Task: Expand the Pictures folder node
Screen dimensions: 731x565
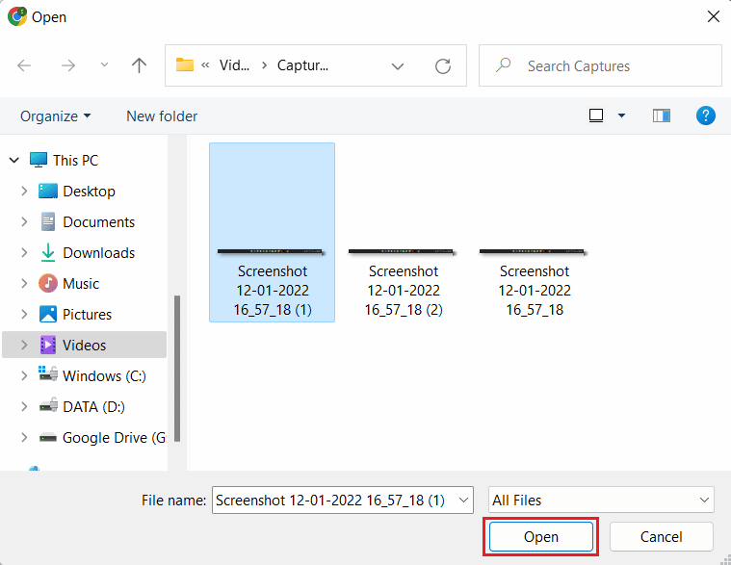Action: (24, 314)
